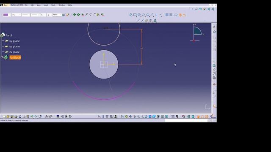The height and width of the screenshot is (152, 271).
Task: Toggle Dimensional Constraints mode
Action: point(184,15)
